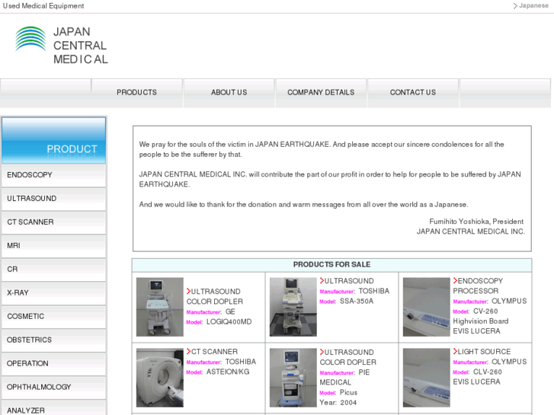Click model text CLV-260
Viewport: 554px width, 415px height.
(x=488, y=372)
